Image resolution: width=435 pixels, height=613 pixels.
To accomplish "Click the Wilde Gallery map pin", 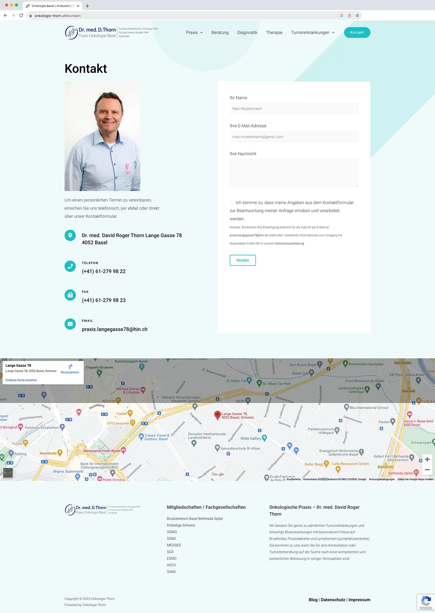I will point(264,438).
